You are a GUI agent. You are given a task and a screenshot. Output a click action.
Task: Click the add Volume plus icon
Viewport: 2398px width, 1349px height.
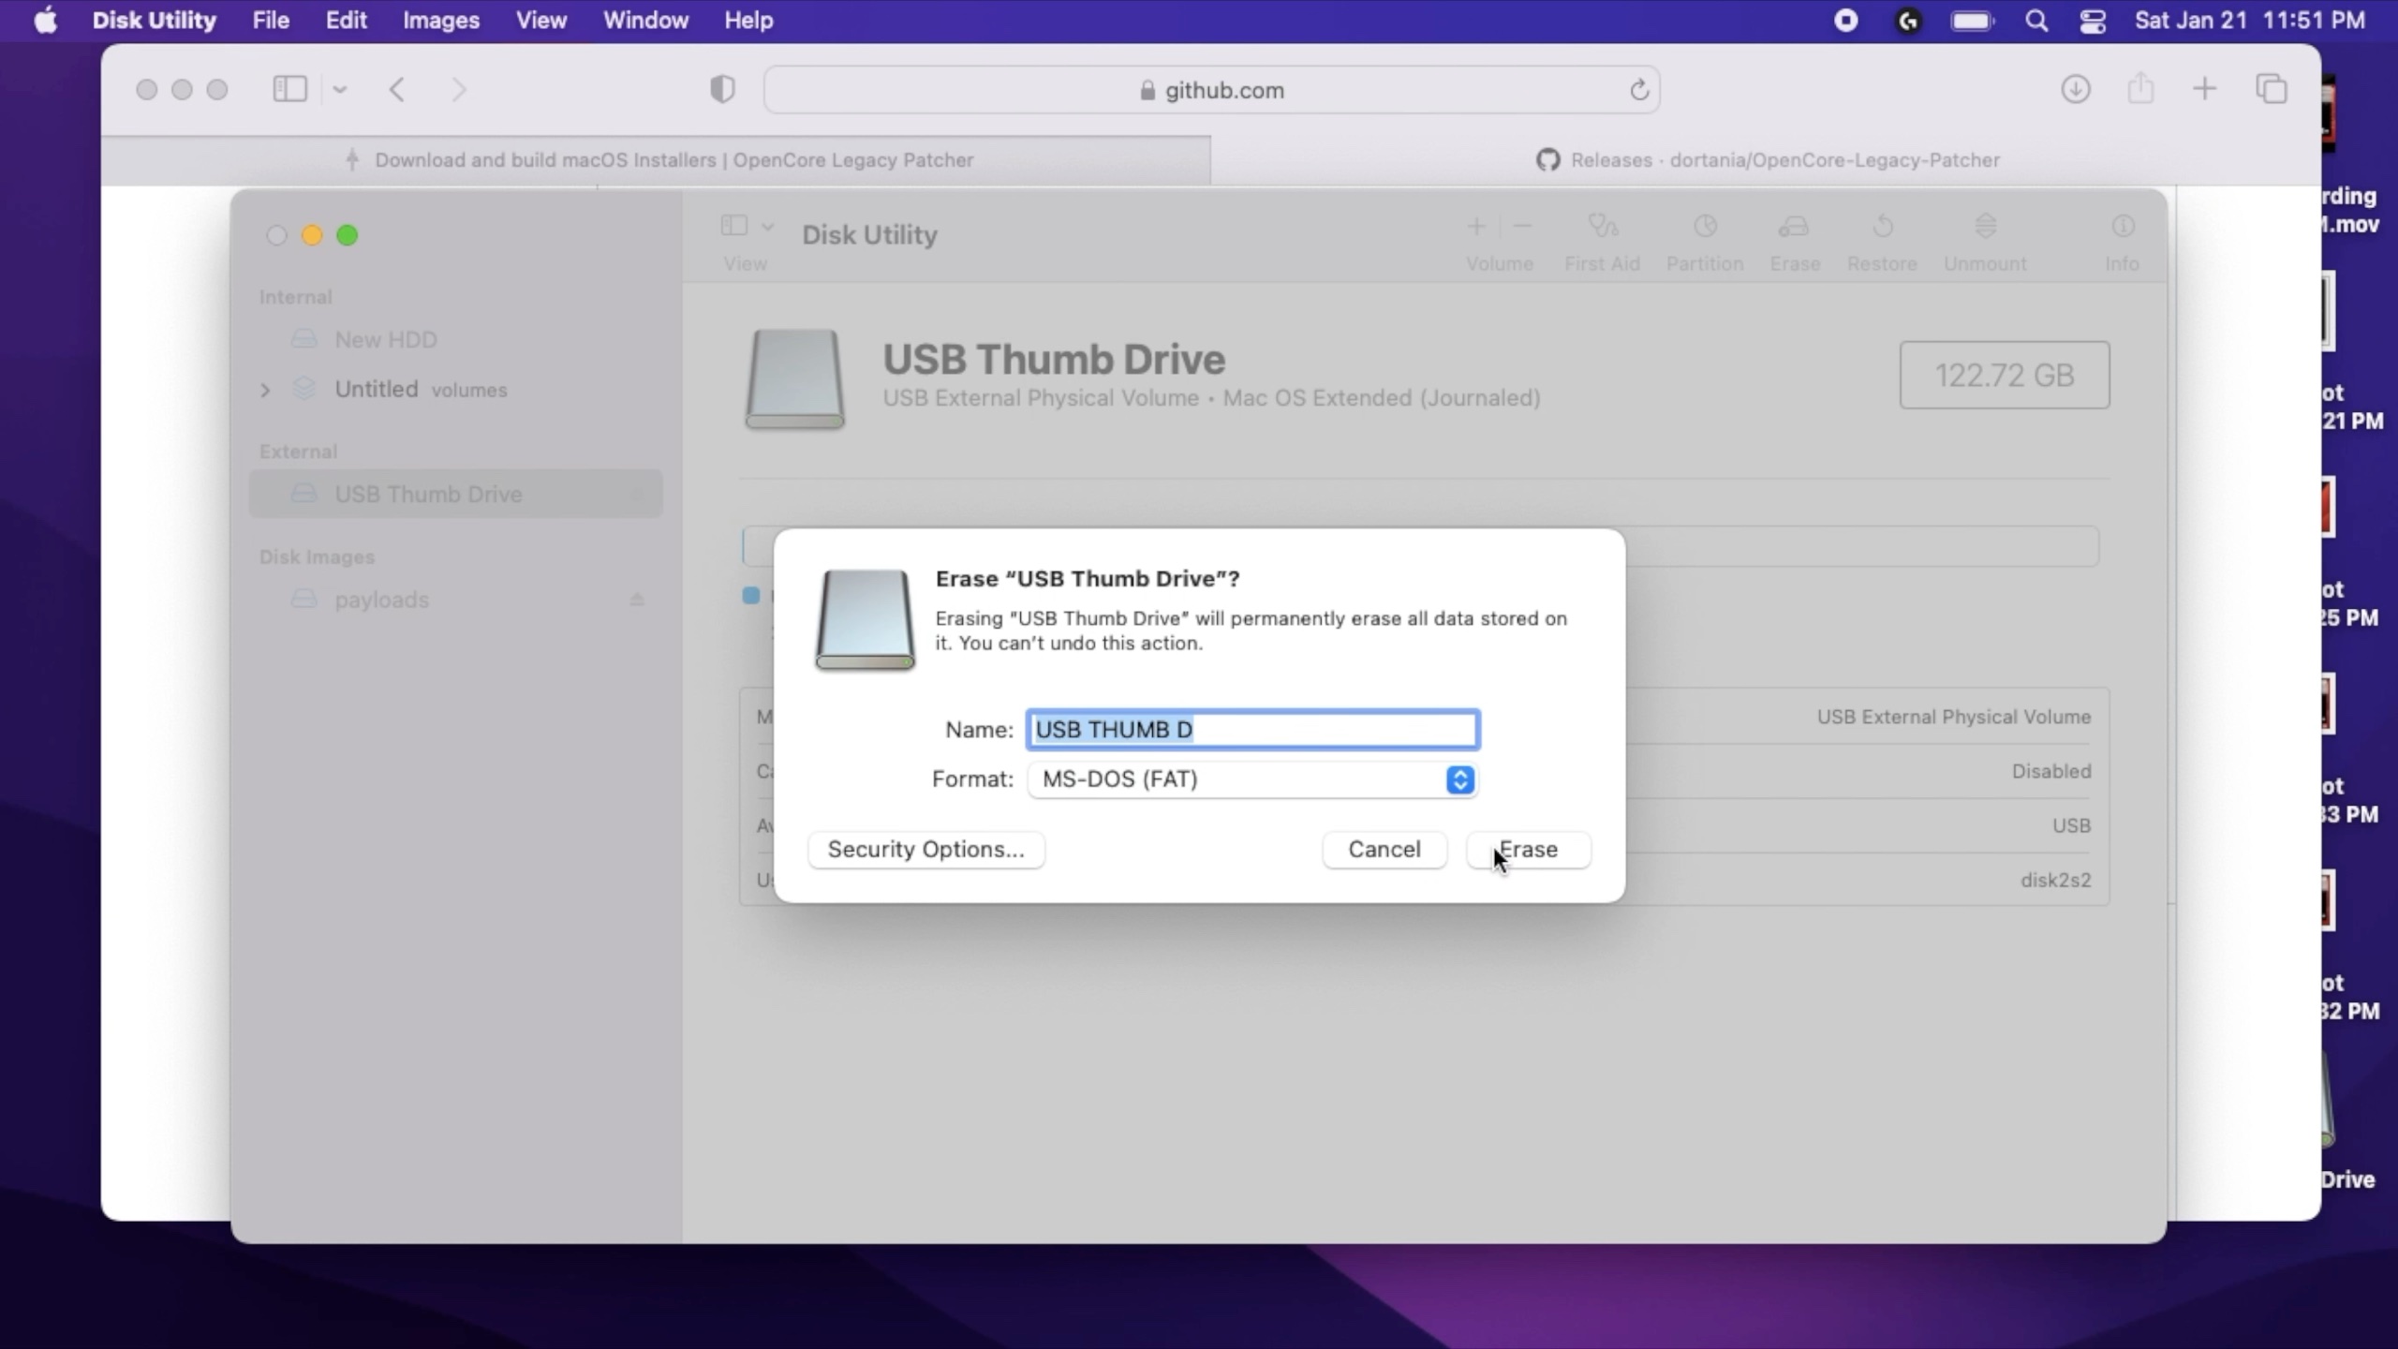[1476, 226]
